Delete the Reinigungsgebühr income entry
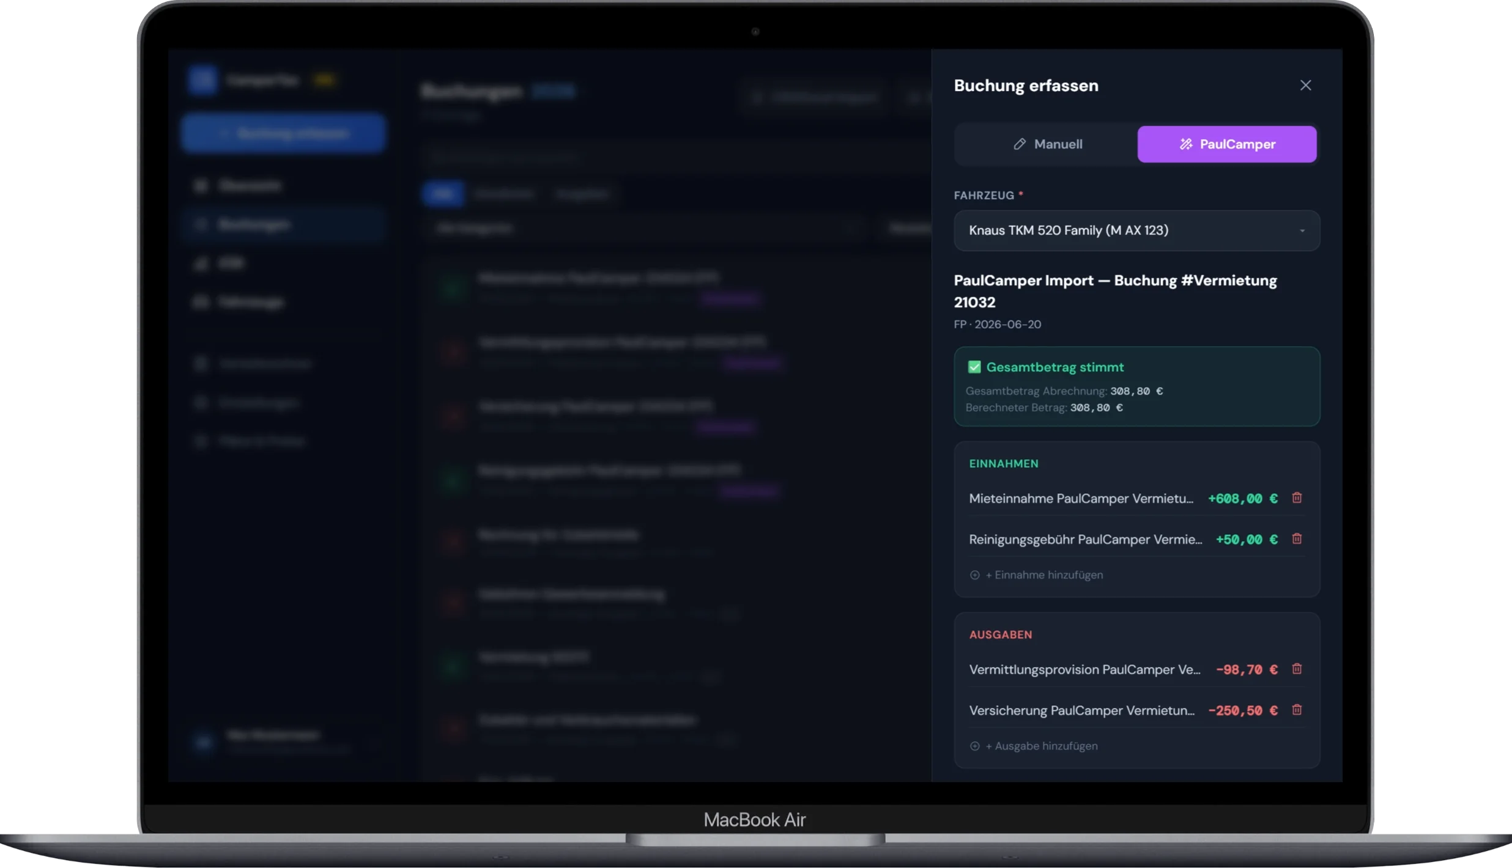The height and width of the screenshot is (868, 1512). [x=1297, y=539]
